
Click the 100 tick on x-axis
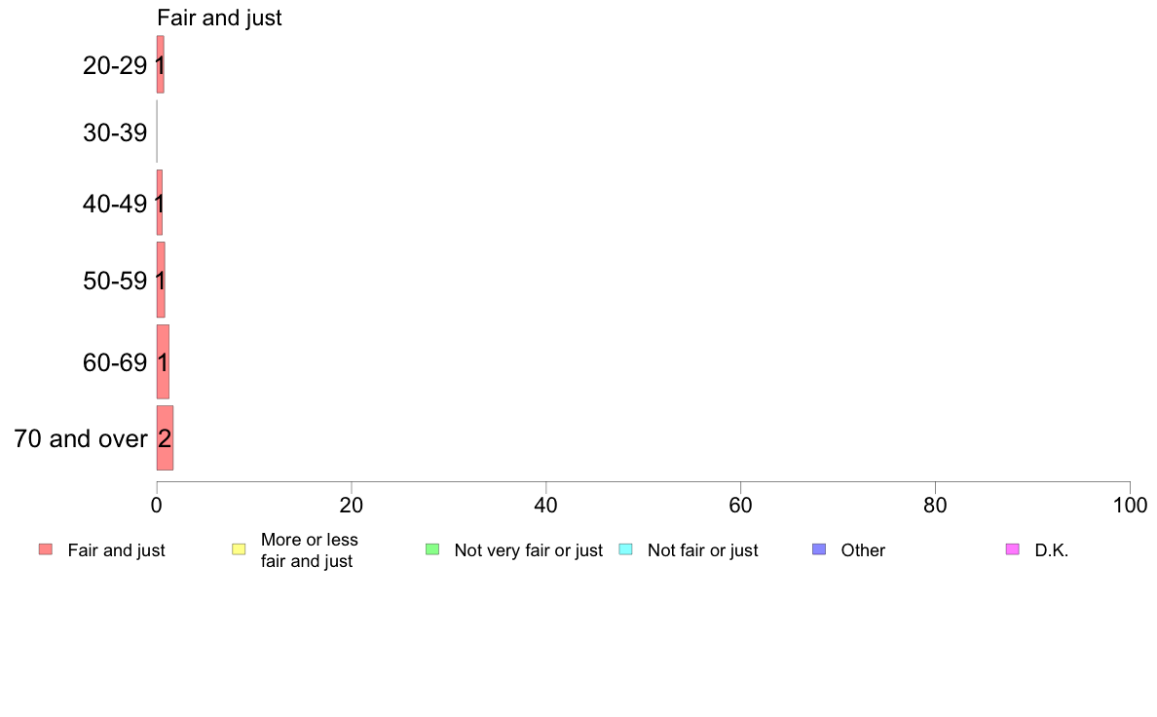click(x=1130, y=505)
